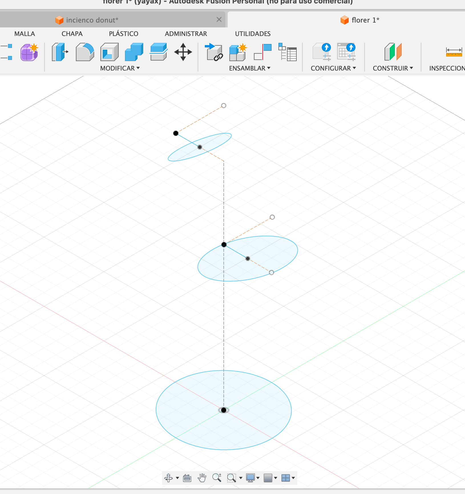Image resolution: width=465 pixels, height=494 pixels.
Task: Open the table-style assembly icon
Action: click(x=288, y=52)
